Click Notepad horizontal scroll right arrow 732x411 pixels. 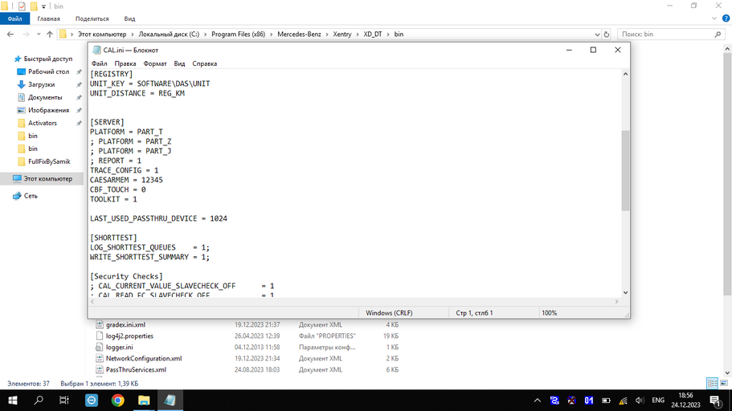point(616,301)
